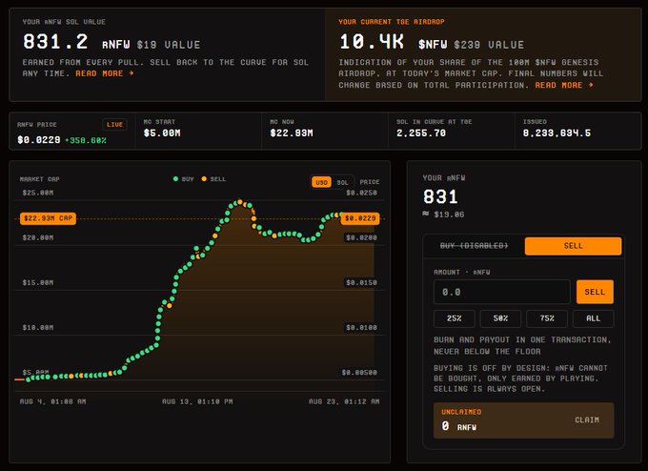Click the $0.0229 current price marker
Screen dimensions: 648x471
pyautogui.click(x=360, y=218)
